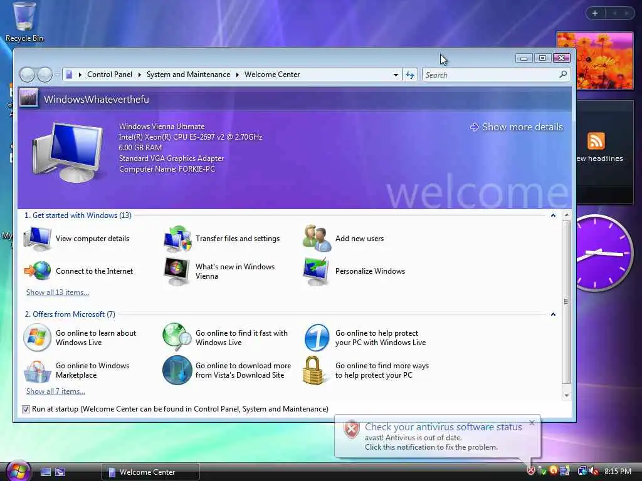Collapse Offers from Microsoft section
Image resolution: width=642 pixels, height=481 pixels.
point(553,314)
